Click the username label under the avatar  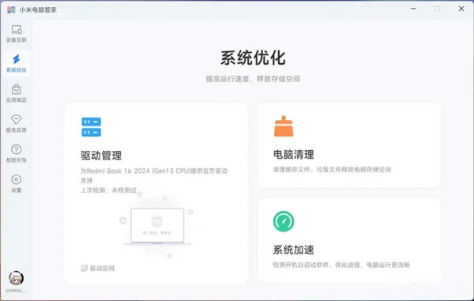pos(16,291)
